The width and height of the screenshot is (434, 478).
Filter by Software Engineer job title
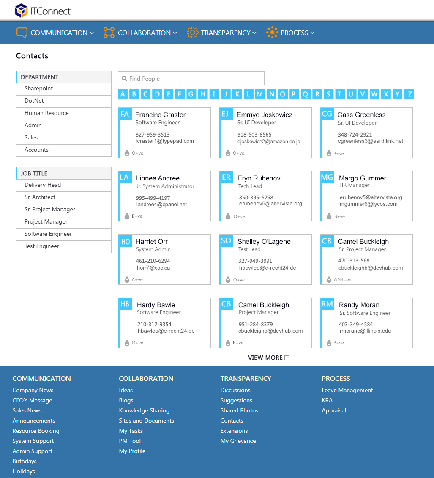[x=64, y=234]
